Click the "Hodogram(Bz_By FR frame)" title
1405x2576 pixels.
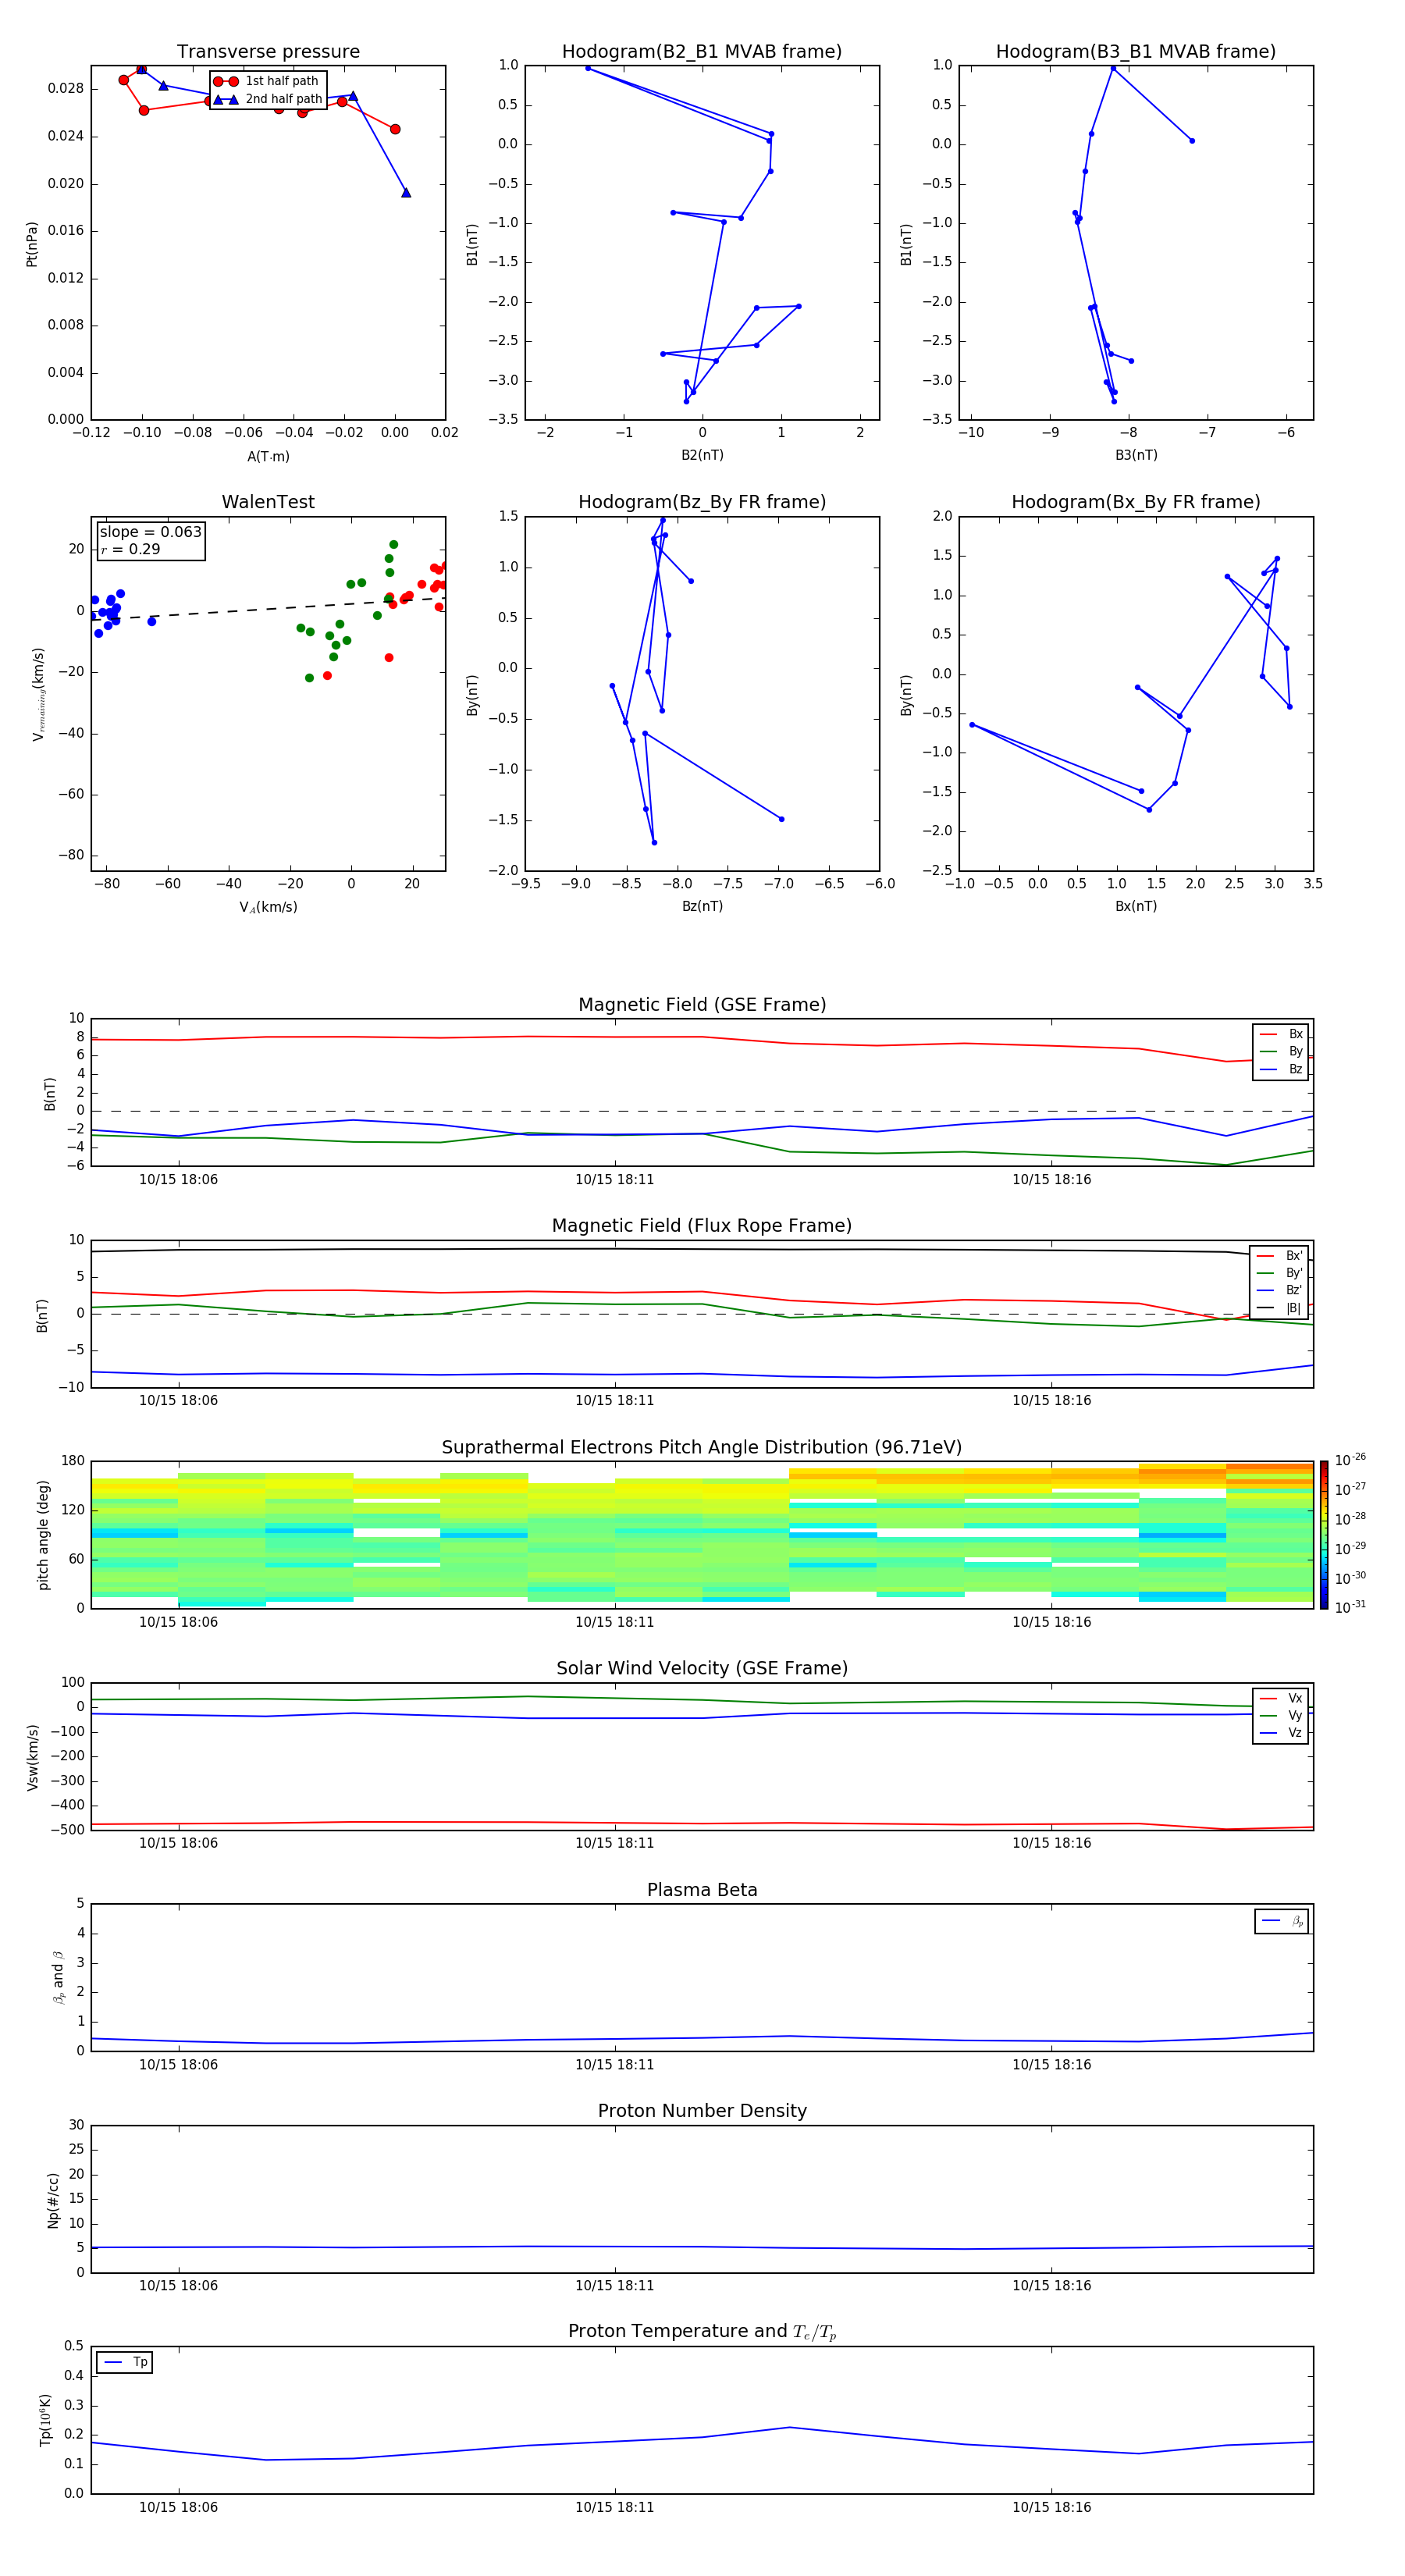click(x=702, y=502)
